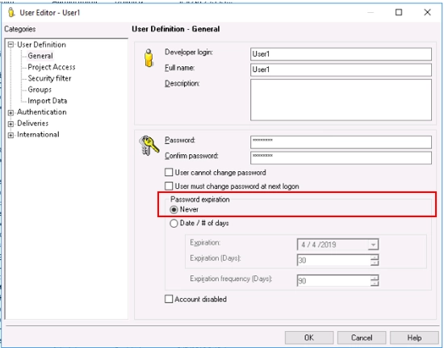Go to Security filter category

[x=49, y=78]
